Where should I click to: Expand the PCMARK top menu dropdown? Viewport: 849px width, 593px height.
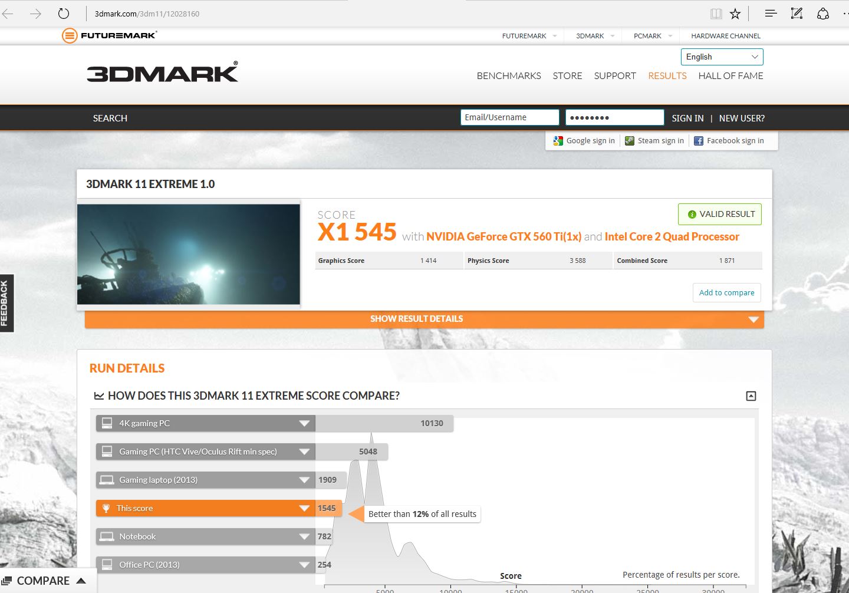click(670, 36)
